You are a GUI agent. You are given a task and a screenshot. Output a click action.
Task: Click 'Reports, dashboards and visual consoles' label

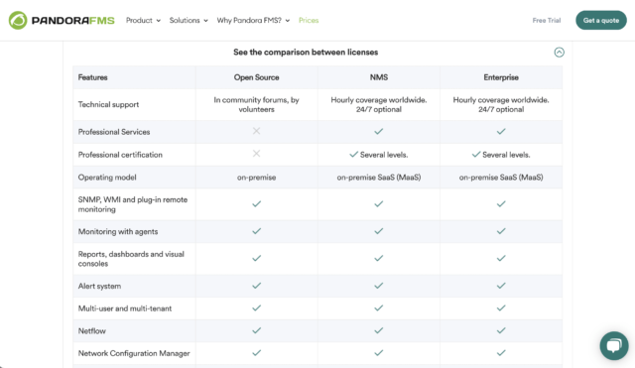(131, 259)
